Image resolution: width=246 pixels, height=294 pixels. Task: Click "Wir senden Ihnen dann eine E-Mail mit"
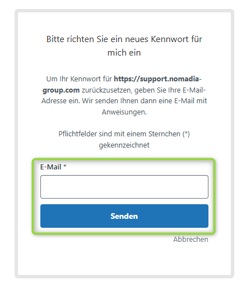click(x=145, y=101)
